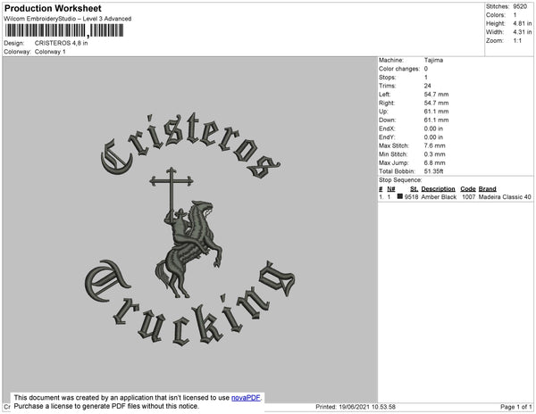Click the Cristeros Trucking embroidery design preview
536x414 pixels.
190,229
